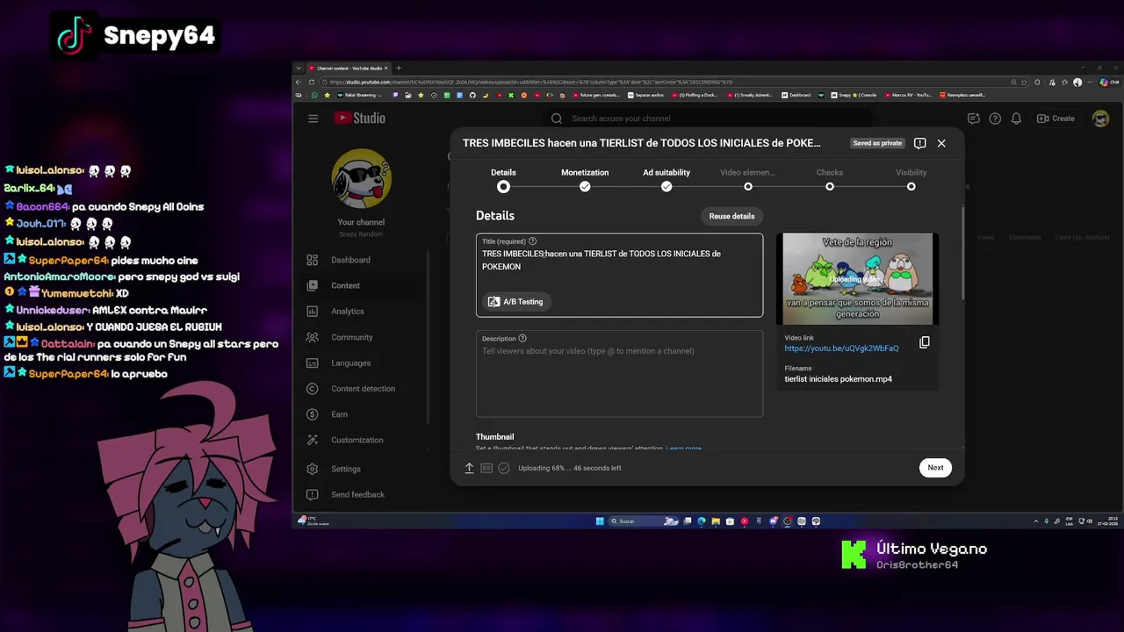Open the Community sidebar icon
This screenshot has width=1124, height=632.
(x=312, y=337)
